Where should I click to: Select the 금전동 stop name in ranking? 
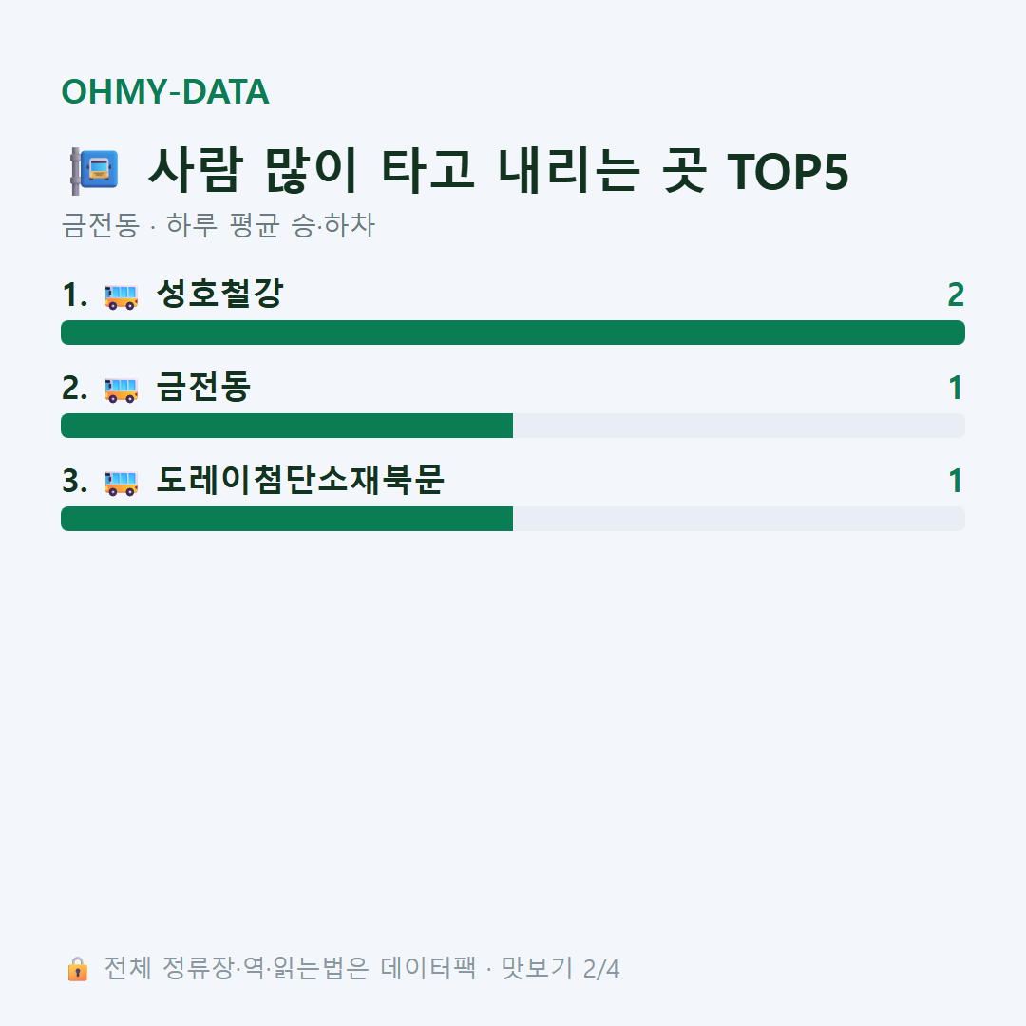(x=203, y=386)
